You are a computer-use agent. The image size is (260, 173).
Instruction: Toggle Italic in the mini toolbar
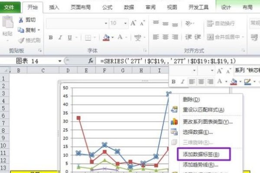click(182, 82)
